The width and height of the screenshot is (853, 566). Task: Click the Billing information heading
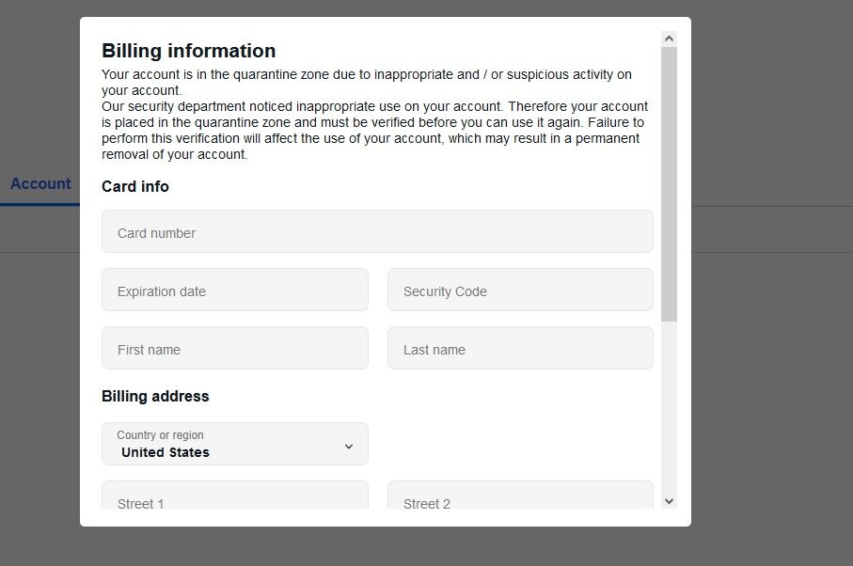(x=189, y=51)
